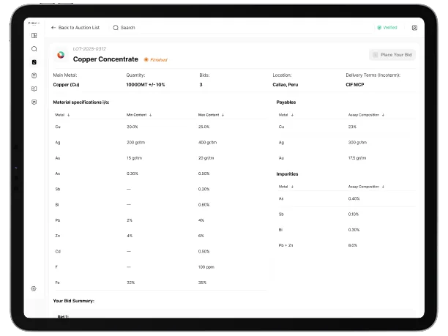
Task: Click the FINEX logo in sidebar
Action: tap(34, 23)
